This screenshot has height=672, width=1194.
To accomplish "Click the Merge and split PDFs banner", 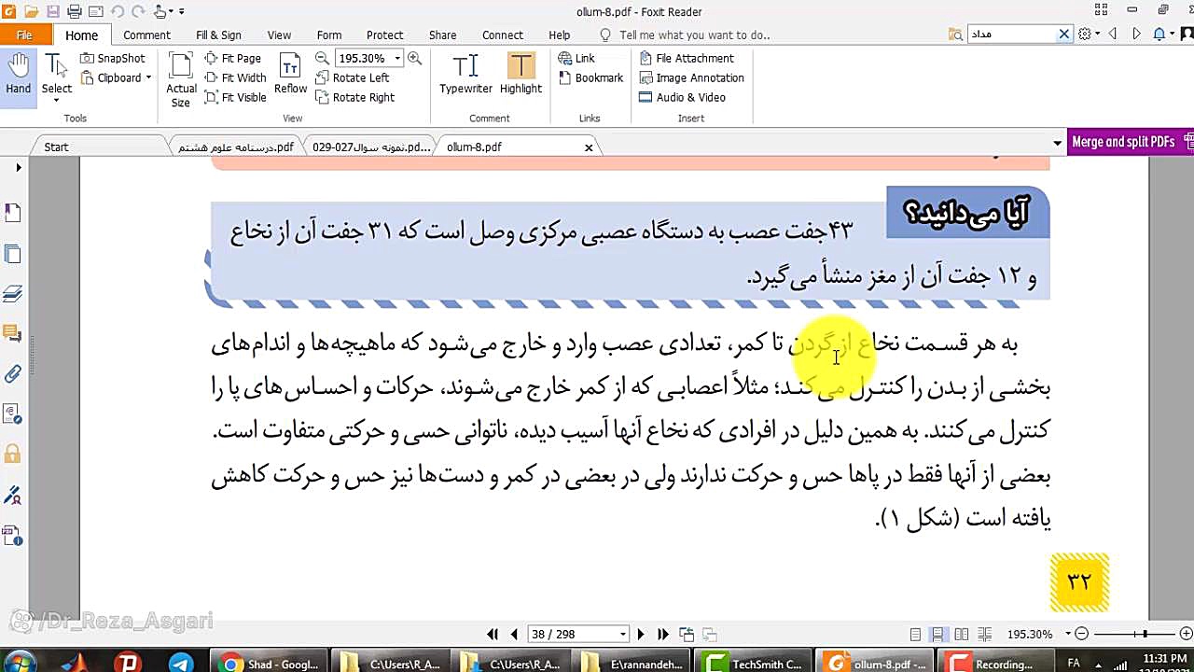I will pos(1123,142).
